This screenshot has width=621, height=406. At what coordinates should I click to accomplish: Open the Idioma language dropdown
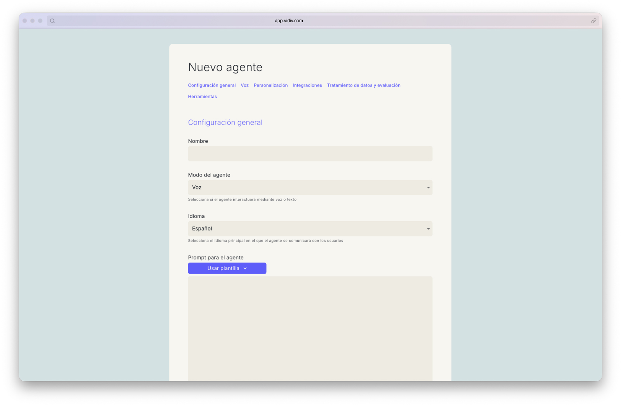(x=310, y=229)
